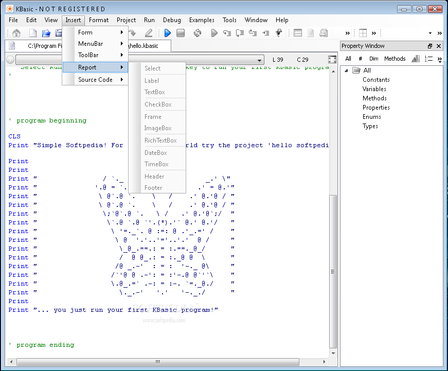Open a file using the folder icon

pyautogui.click(x=46, y=33)
